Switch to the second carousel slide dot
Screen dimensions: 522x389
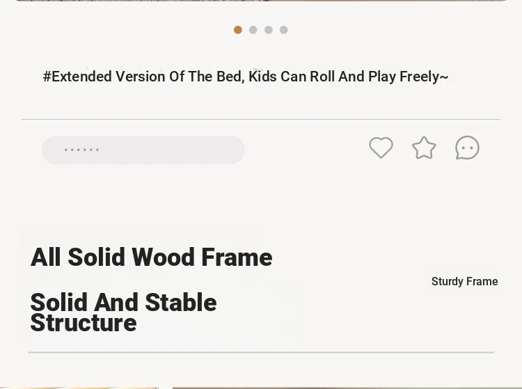[253, 30]
